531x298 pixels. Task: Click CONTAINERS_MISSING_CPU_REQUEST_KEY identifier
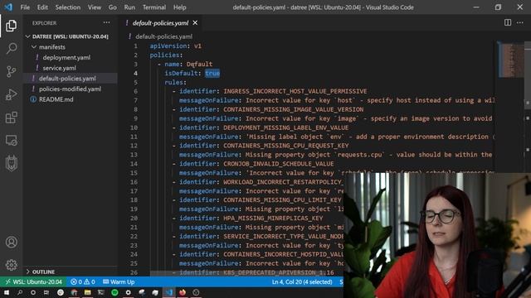(285, 146)
